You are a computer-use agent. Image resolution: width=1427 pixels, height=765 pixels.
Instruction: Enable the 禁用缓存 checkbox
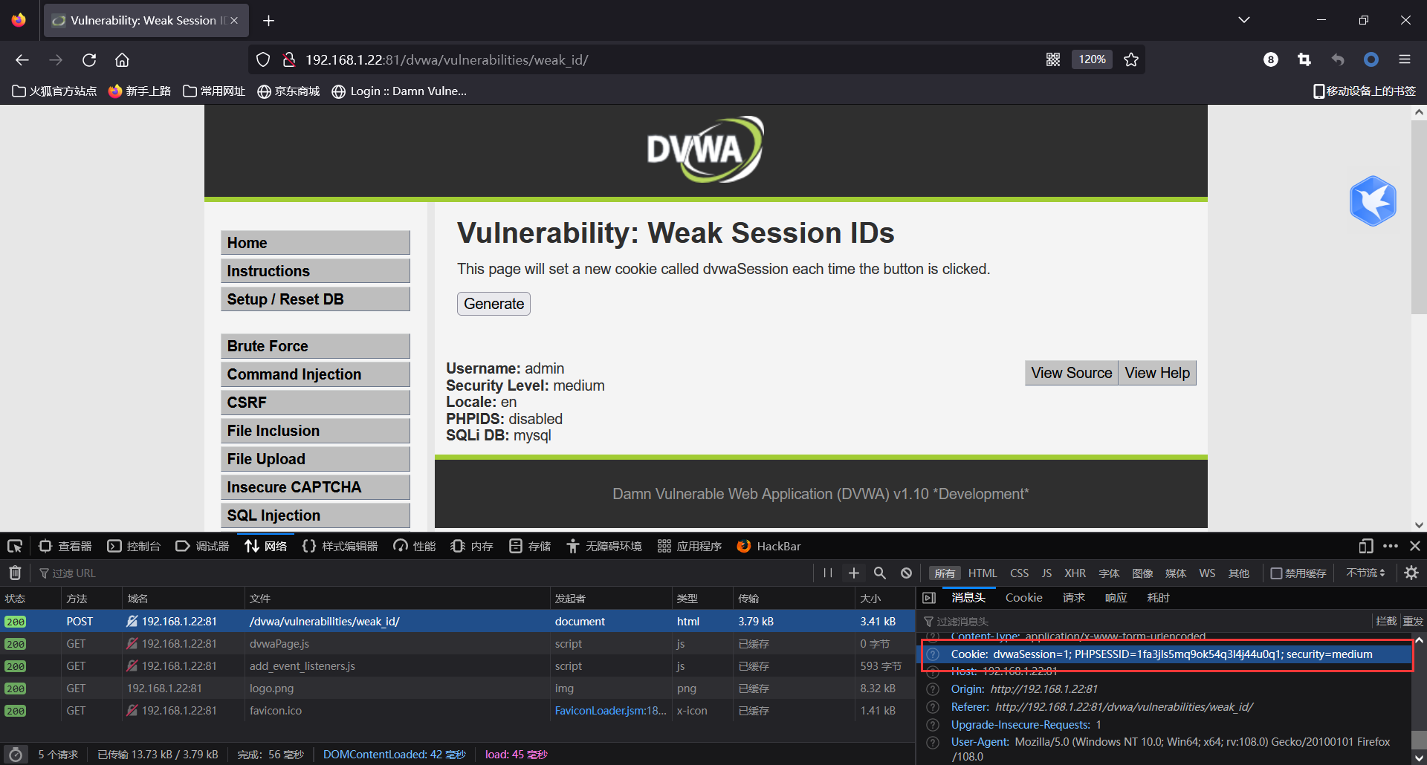point(1277,573)
